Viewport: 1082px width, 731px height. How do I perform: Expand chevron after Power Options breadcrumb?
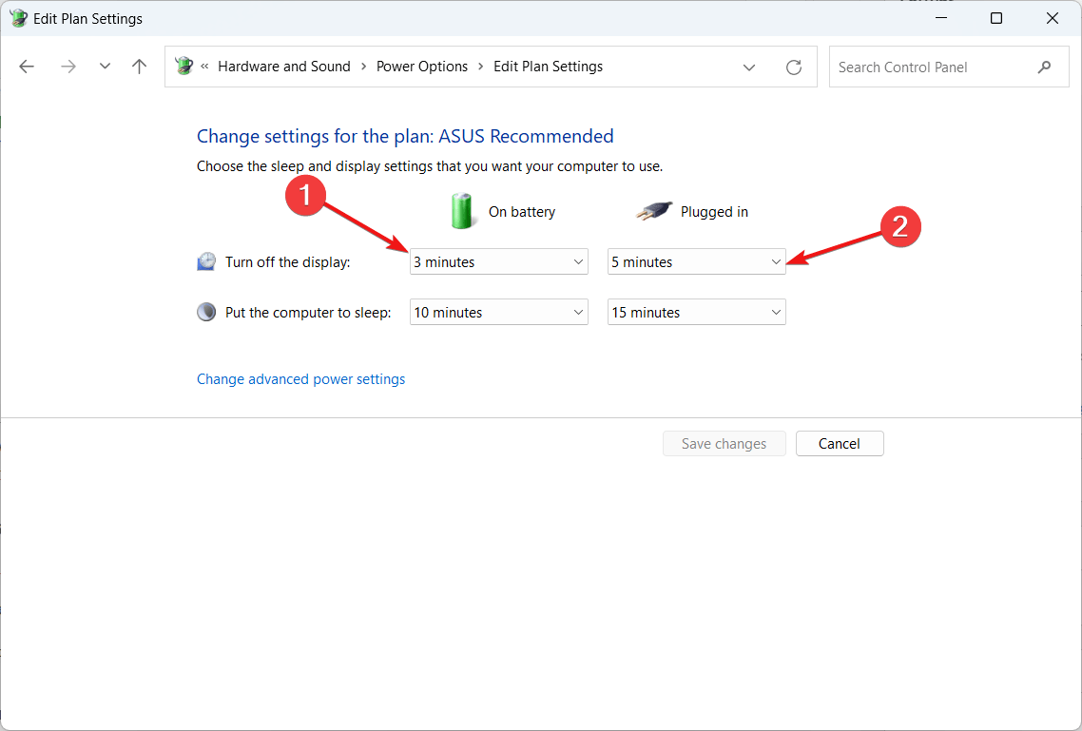tap(481, 67)
